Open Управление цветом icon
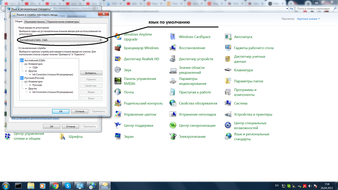Screen dimensions: 338x190 [118, 114]
